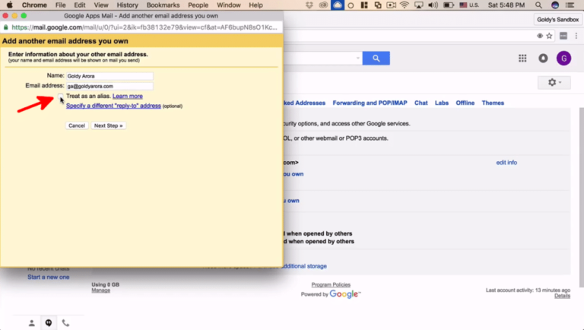This screenshot has height=330, width=584.
Task: Open the View menu
Action: pyautogui.click(x=101, y=5)
